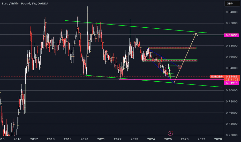Click the 0.78000 price axis value
This screenshot has height=142, width=241.
(x=232, y=101)
